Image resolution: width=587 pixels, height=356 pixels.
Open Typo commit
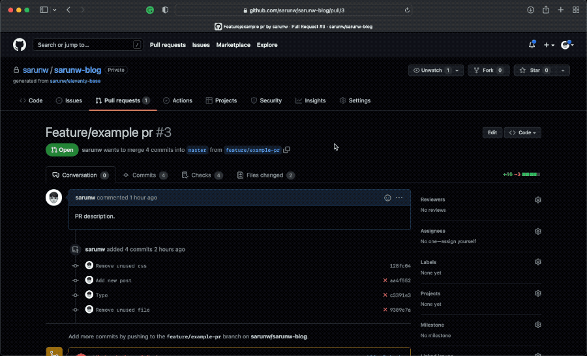(102, 295)
